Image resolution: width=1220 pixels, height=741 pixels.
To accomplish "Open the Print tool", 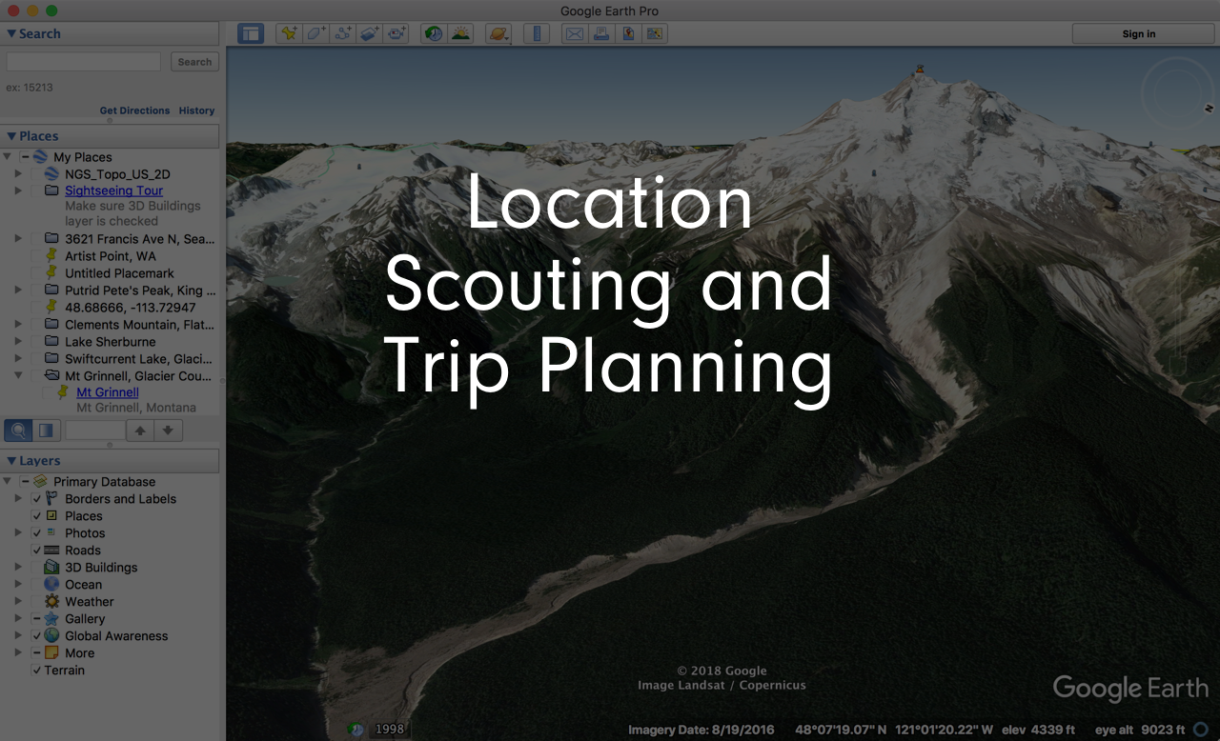I will click(600, 33).
